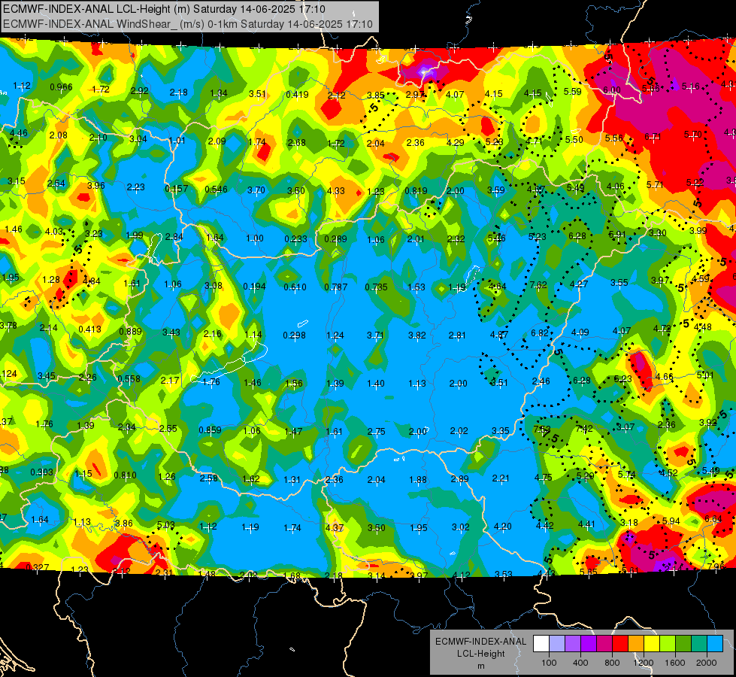The image size is (736, 677).
Task: Click the light purple legend swatch left of the 400 tick
Action: tap(573, 644)
